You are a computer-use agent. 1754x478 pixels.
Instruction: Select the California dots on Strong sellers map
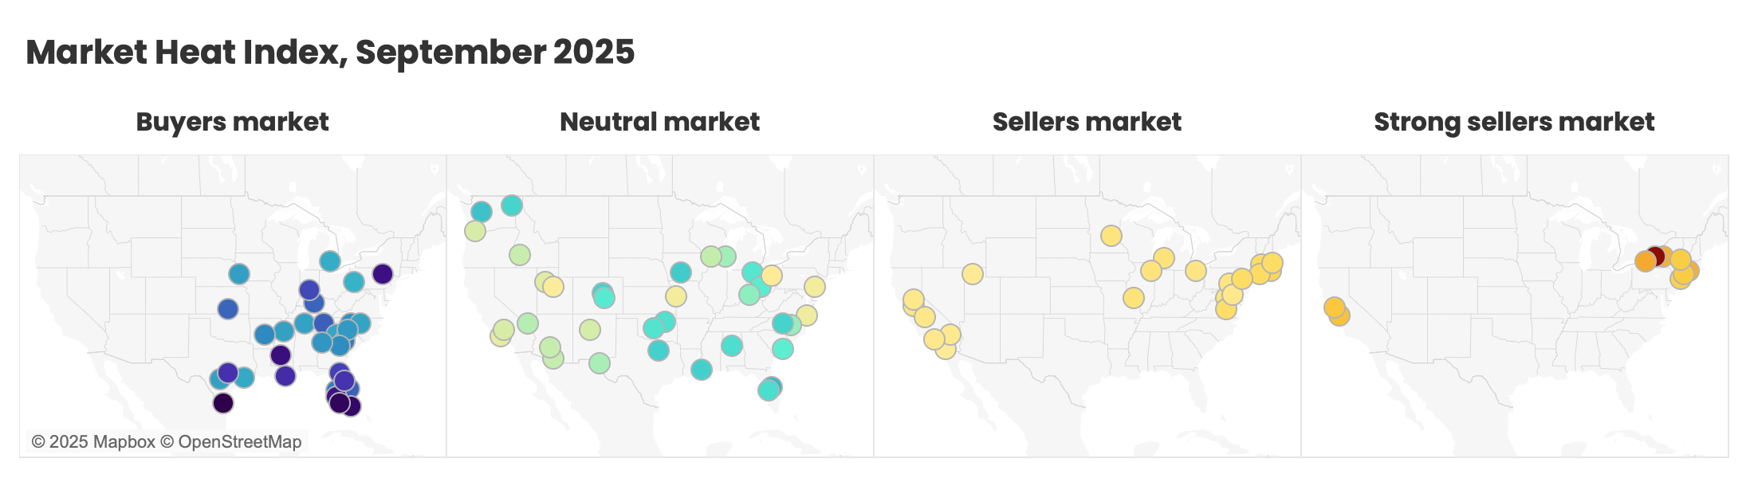click(1335, 309)
